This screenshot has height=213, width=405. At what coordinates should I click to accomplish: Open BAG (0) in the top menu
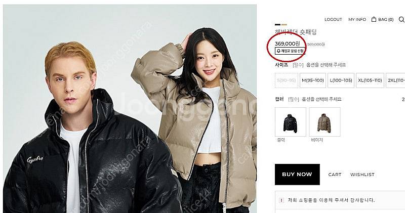[x=386, y=19]
